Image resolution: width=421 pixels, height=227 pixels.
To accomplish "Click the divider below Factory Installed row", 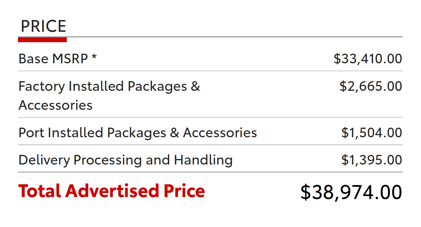I will tap(210, 117).
